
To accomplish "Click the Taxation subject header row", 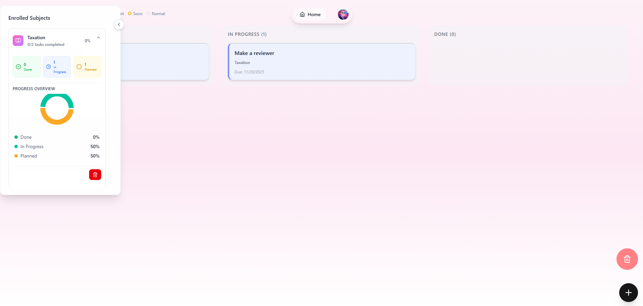I will click(57, 41).
